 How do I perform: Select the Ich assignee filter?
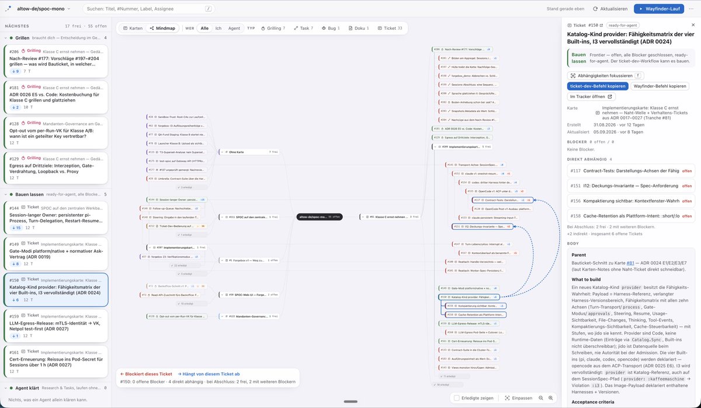218,28
